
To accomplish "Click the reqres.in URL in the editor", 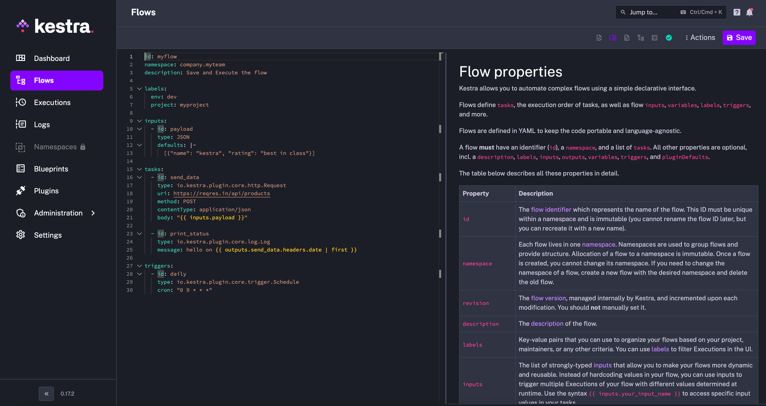I will coord(221,193).
